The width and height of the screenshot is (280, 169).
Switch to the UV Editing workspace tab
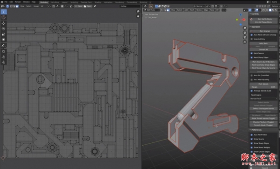pos(55,2)
